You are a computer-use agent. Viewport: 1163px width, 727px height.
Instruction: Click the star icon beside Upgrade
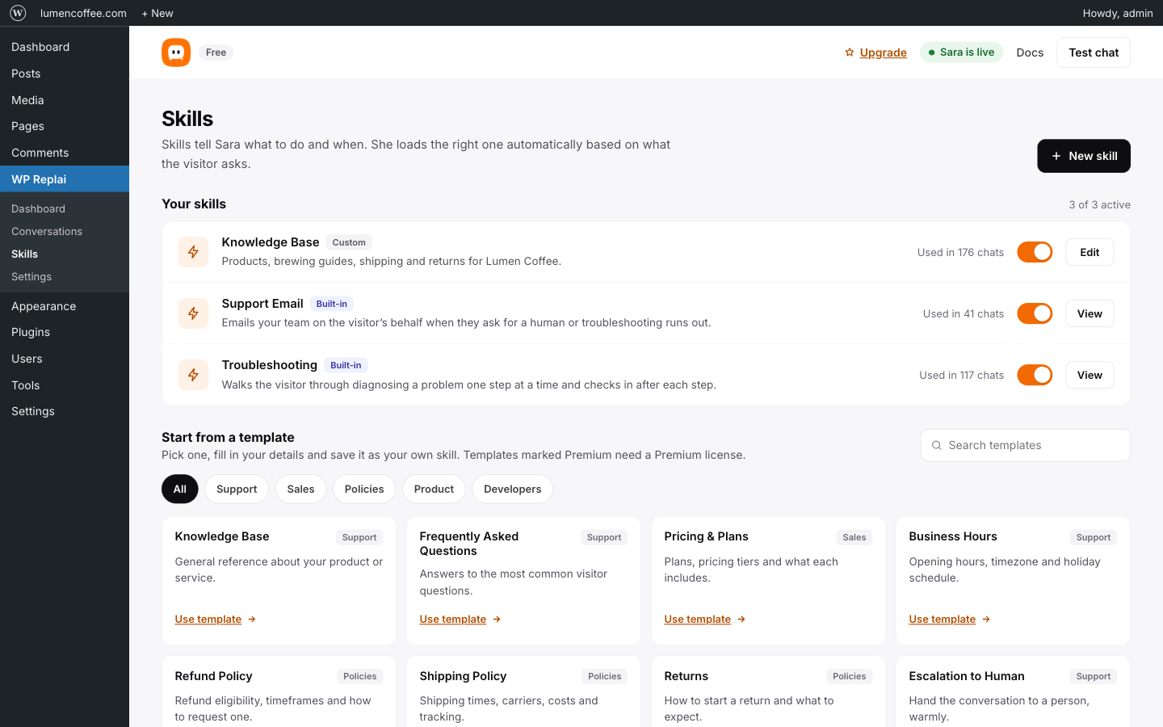point(850,53)
